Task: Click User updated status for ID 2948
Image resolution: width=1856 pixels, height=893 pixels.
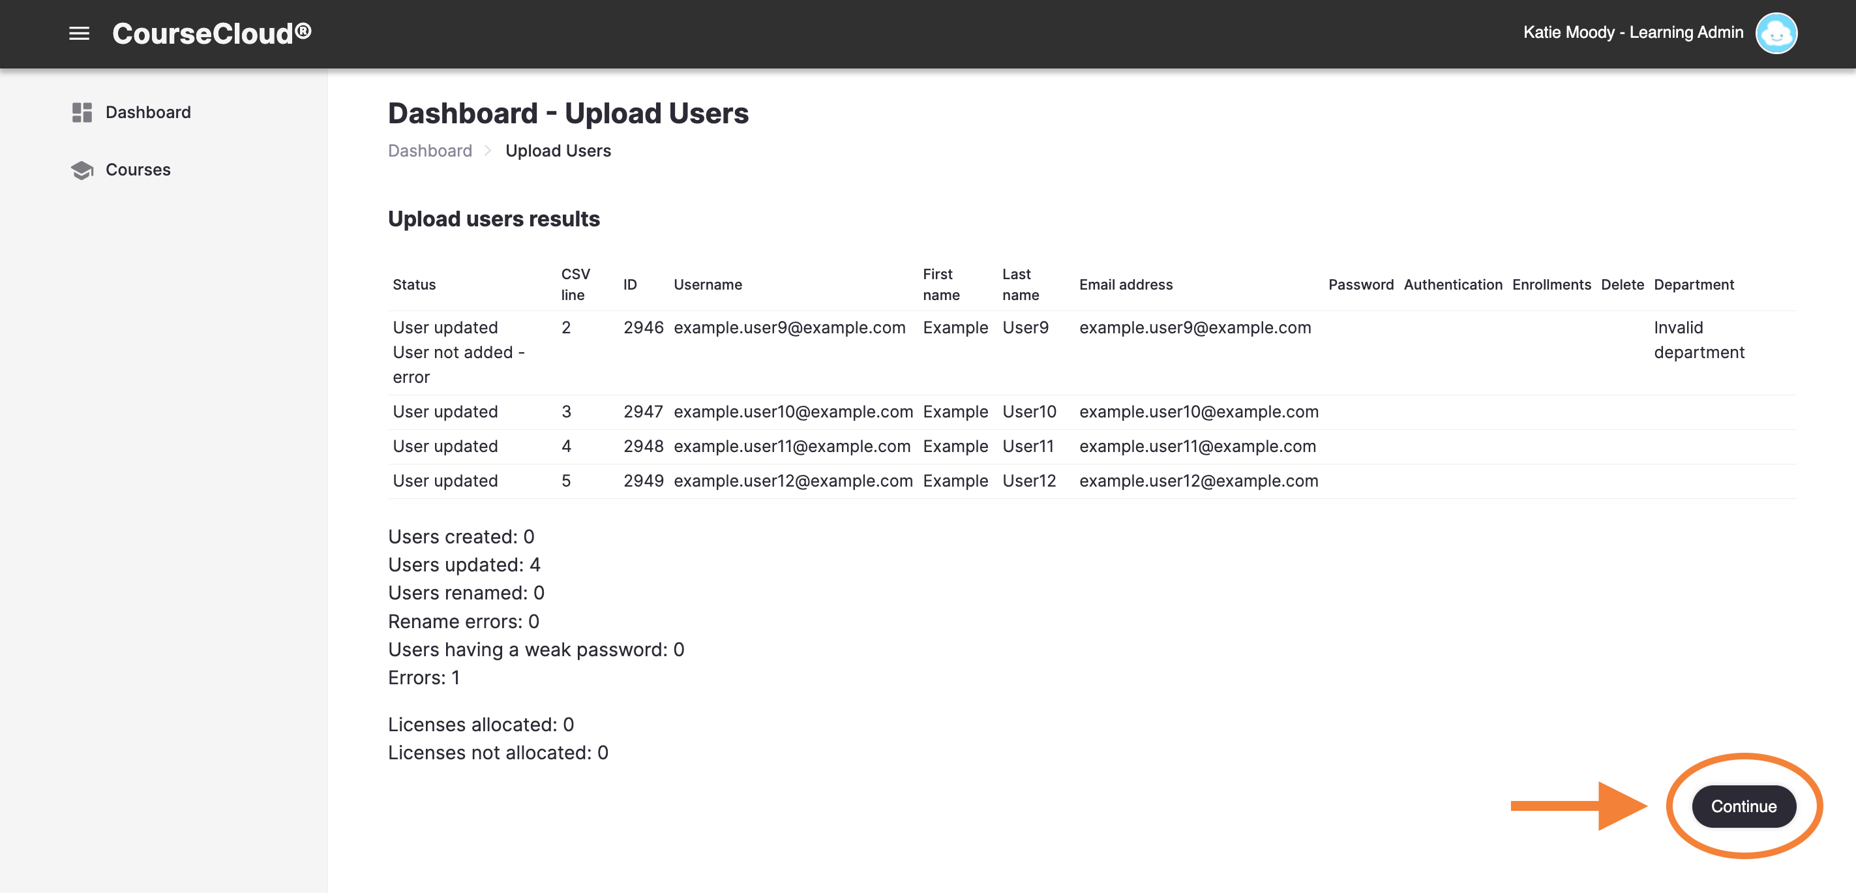Action: tap(445, 447)
